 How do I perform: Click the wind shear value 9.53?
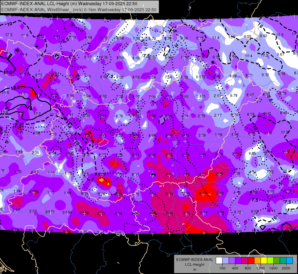[x=39, y=75]
